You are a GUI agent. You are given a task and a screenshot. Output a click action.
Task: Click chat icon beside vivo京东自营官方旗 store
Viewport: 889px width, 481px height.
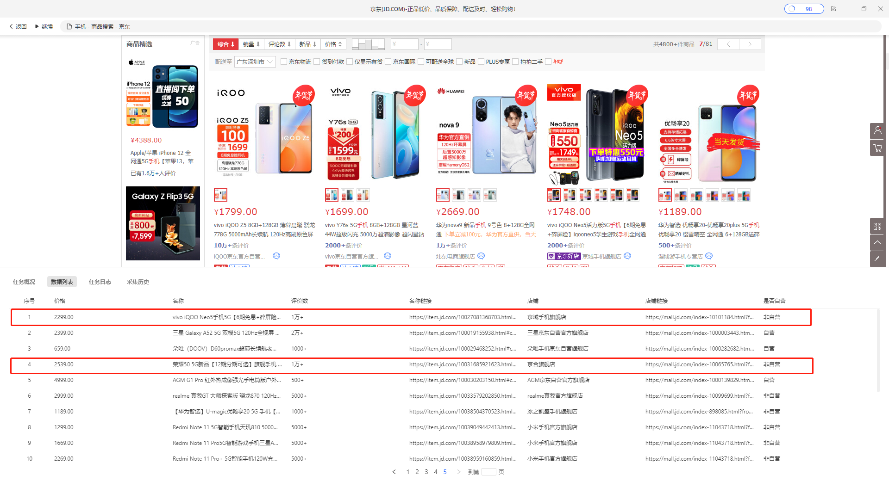point(388,256)
